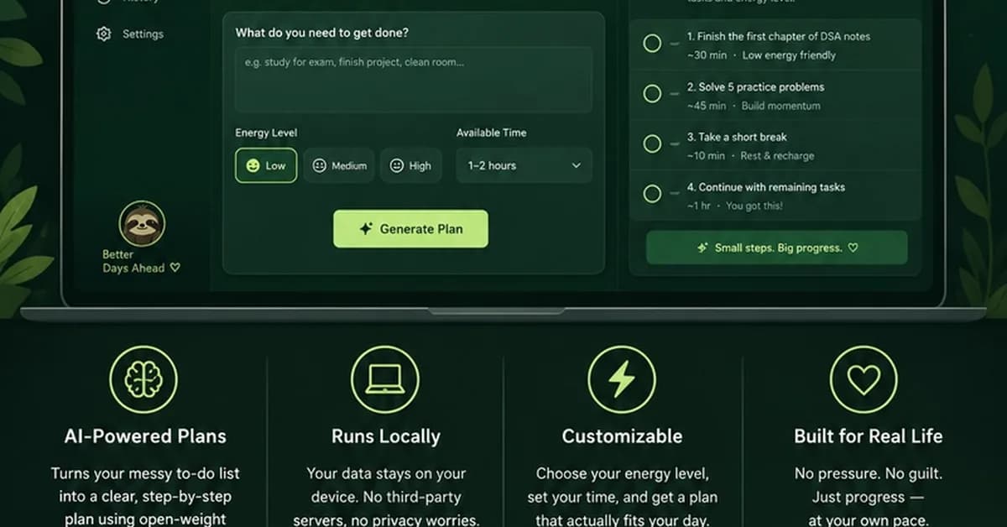The image size is (1007, 527).
Task: Click the 'Energy Level' label
Action: click(266, 133)
